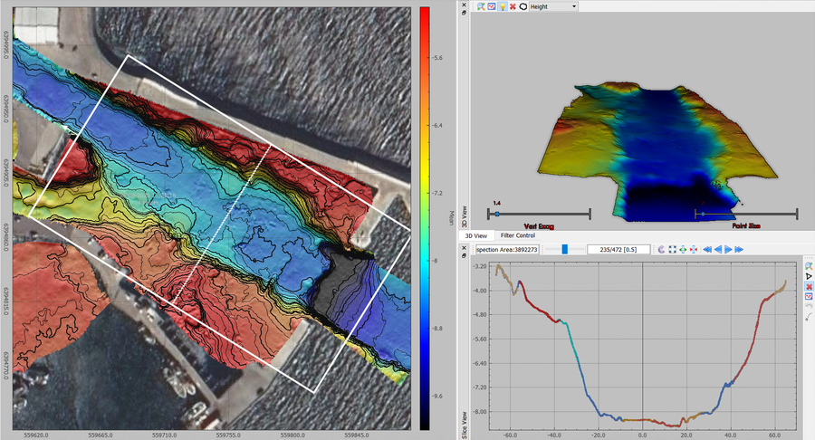815x440 pixels.
Task: Select the pointer tool in slice sidebar
Action: (808, 274)
